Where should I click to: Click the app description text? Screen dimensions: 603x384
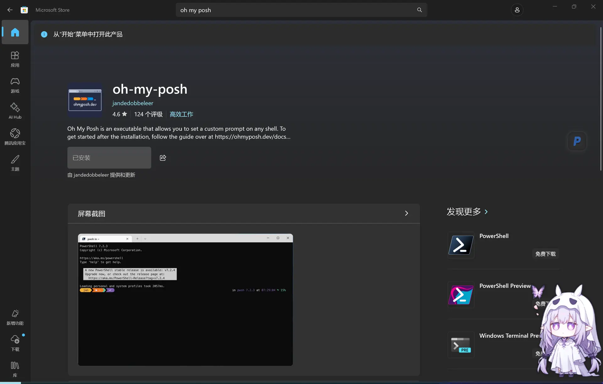179,133
